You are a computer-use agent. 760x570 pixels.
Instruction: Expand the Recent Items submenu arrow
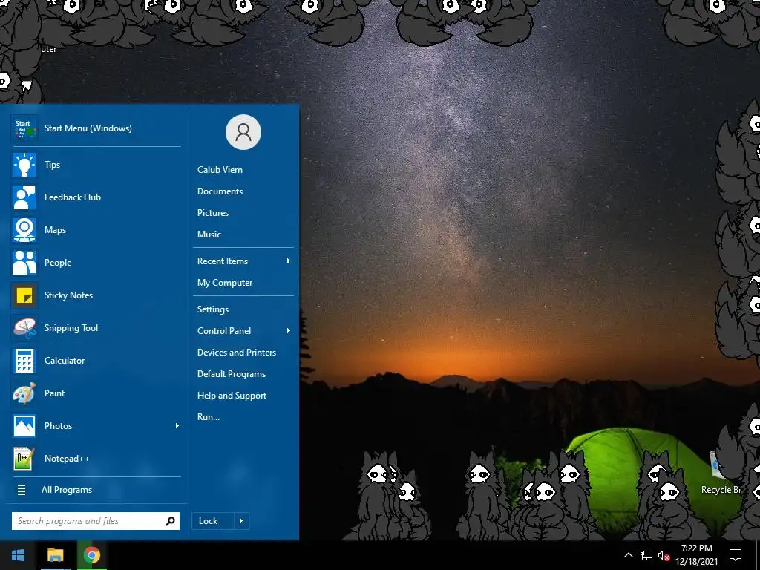[x=289, y=261]
